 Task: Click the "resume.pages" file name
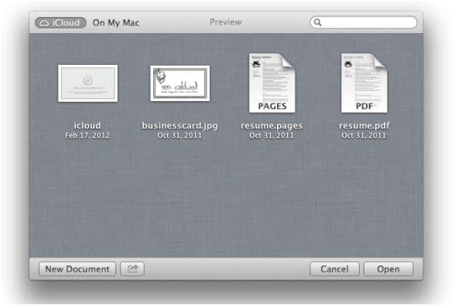pyautogui.click(x=272, y=126)
